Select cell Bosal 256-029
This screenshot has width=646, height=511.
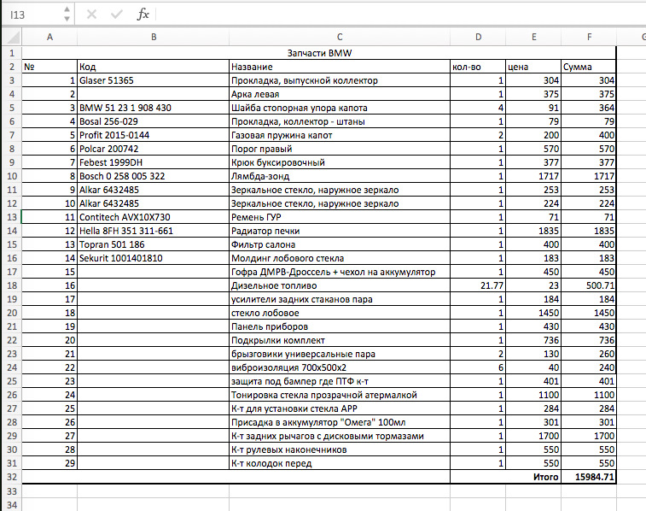tap(154, 121)
